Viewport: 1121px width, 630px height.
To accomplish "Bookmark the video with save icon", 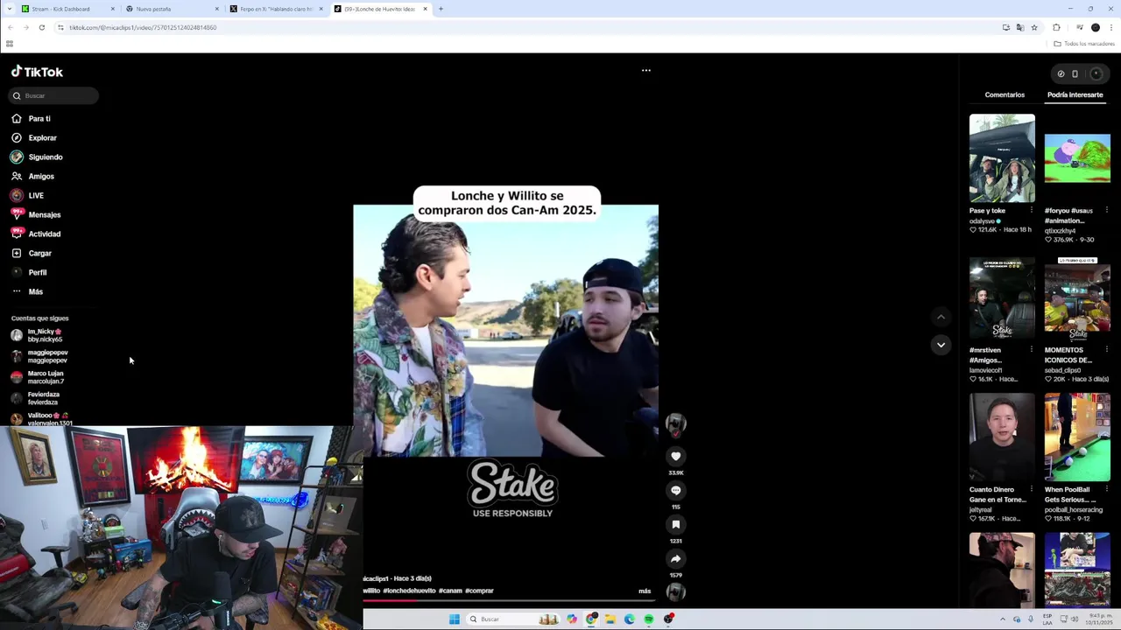I will click(x=675, y=524).
